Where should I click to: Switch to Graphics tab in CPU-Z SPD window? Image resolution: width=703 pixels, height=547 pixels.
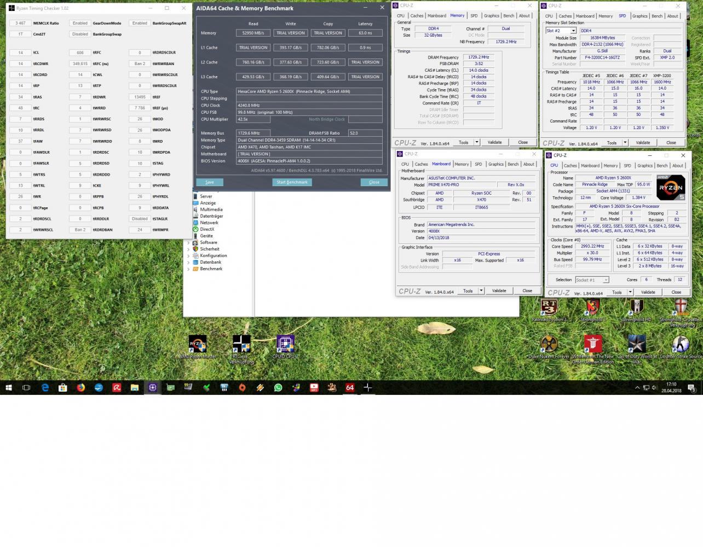click(639, 16)
